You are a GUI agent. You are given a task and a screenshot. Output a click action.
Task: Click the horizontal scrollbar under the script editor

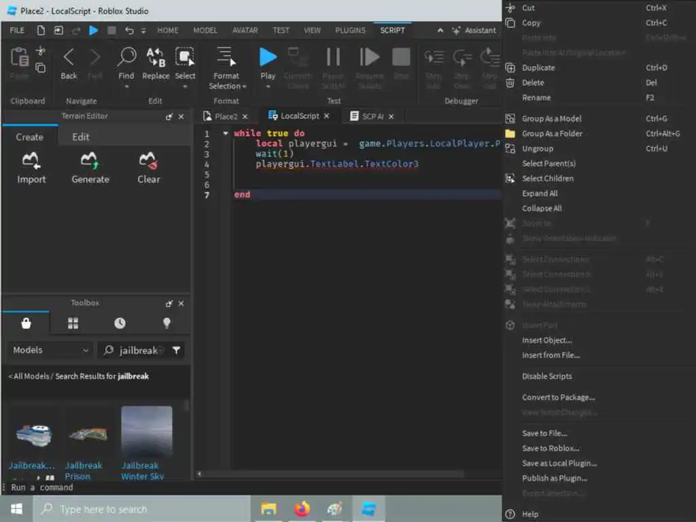point(333,474)
